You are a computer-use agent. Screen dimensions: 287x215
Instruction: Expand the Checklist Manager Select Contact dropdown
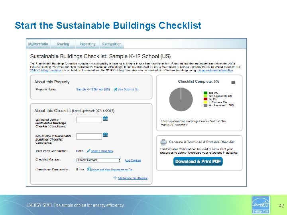point(99,160)
